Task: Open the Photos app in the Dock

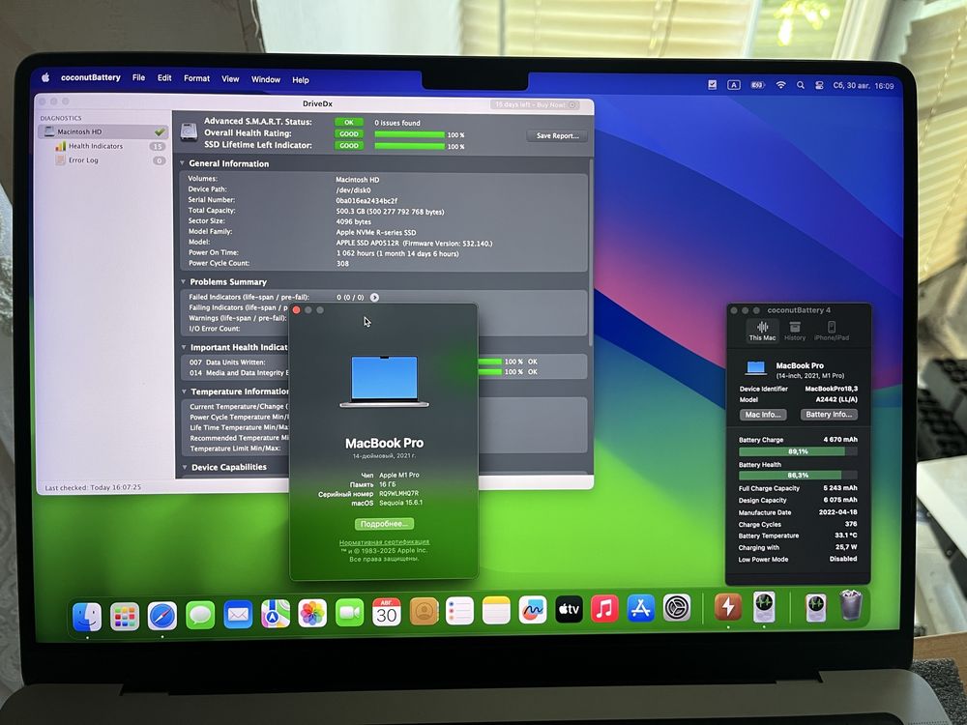Action: click(312, 613)
